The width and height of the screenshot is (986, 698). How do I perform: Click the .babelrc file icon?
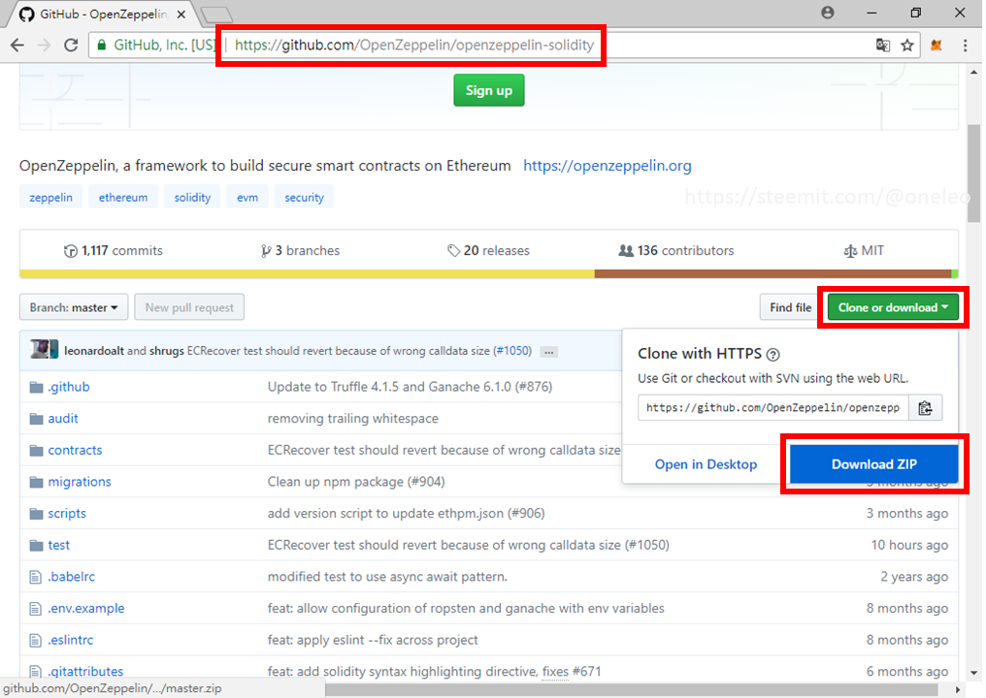[36, 577]
